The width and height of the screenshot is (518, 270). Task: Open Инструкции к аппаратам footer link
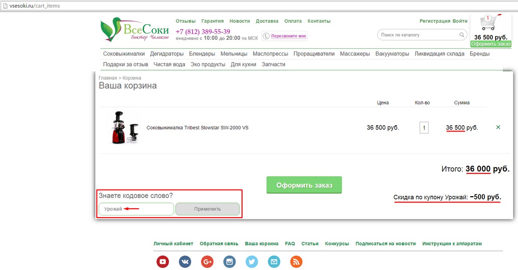point(452,244)
